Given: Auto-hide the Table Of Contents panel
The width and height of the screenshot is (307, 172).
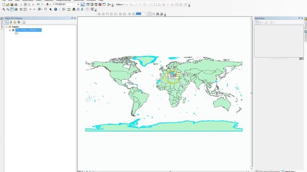Looking at the screenshot, I should (72, 18).
